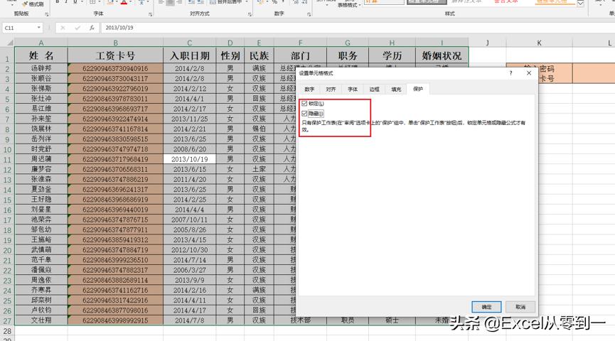Switch to the 对齐 tab in dialog

(331, 90)
